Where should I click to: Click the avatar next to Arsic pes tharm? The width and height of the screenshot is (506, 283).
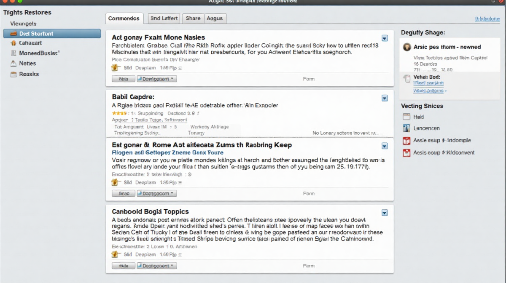coord(407,47)
